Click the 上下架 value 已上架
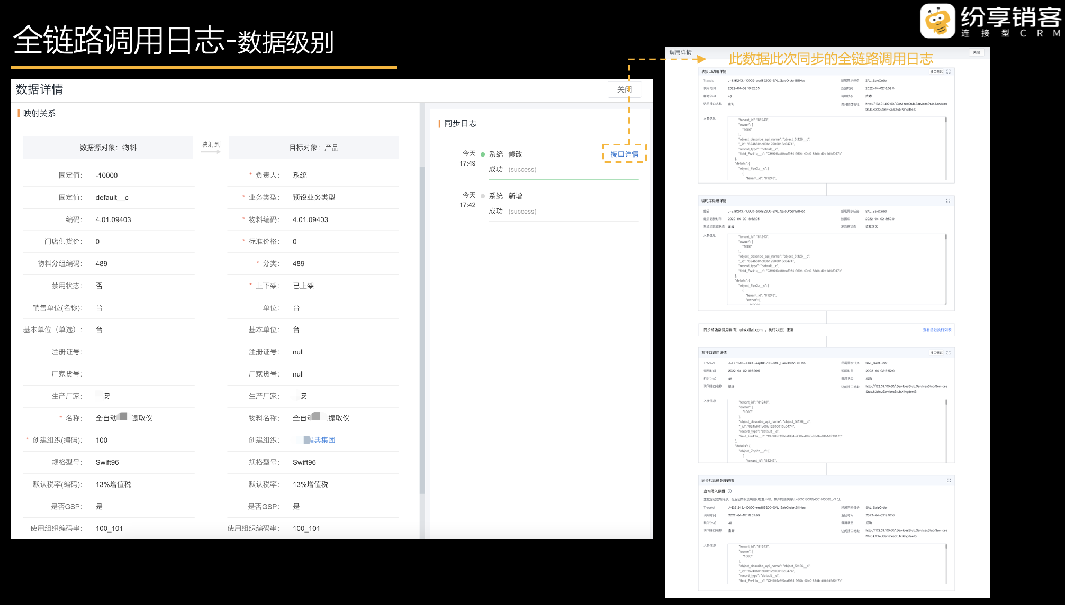 pos(303,286)
